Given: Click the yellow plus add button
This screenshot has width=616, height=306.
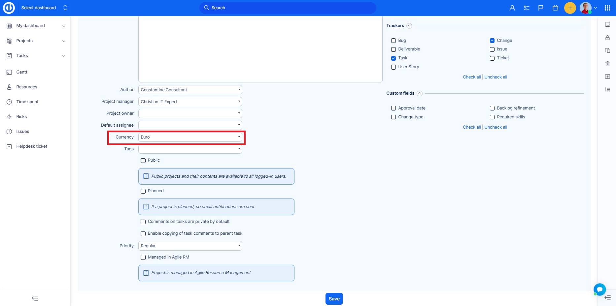Looking at the screenshot, I should click(x=570, y=8).
